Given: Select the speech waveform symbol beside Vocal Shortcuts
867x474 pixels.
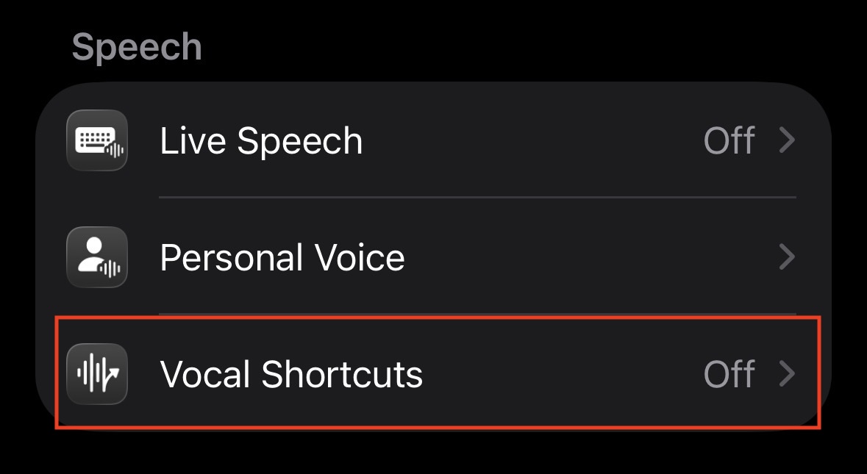Looking at the screenshot, I should click(98, 374).
